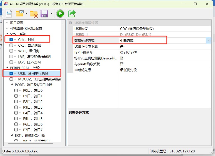The width and height of the screenshot is (215, 156).
Task: Click the 中断优先级 property label
Action: 83,70
